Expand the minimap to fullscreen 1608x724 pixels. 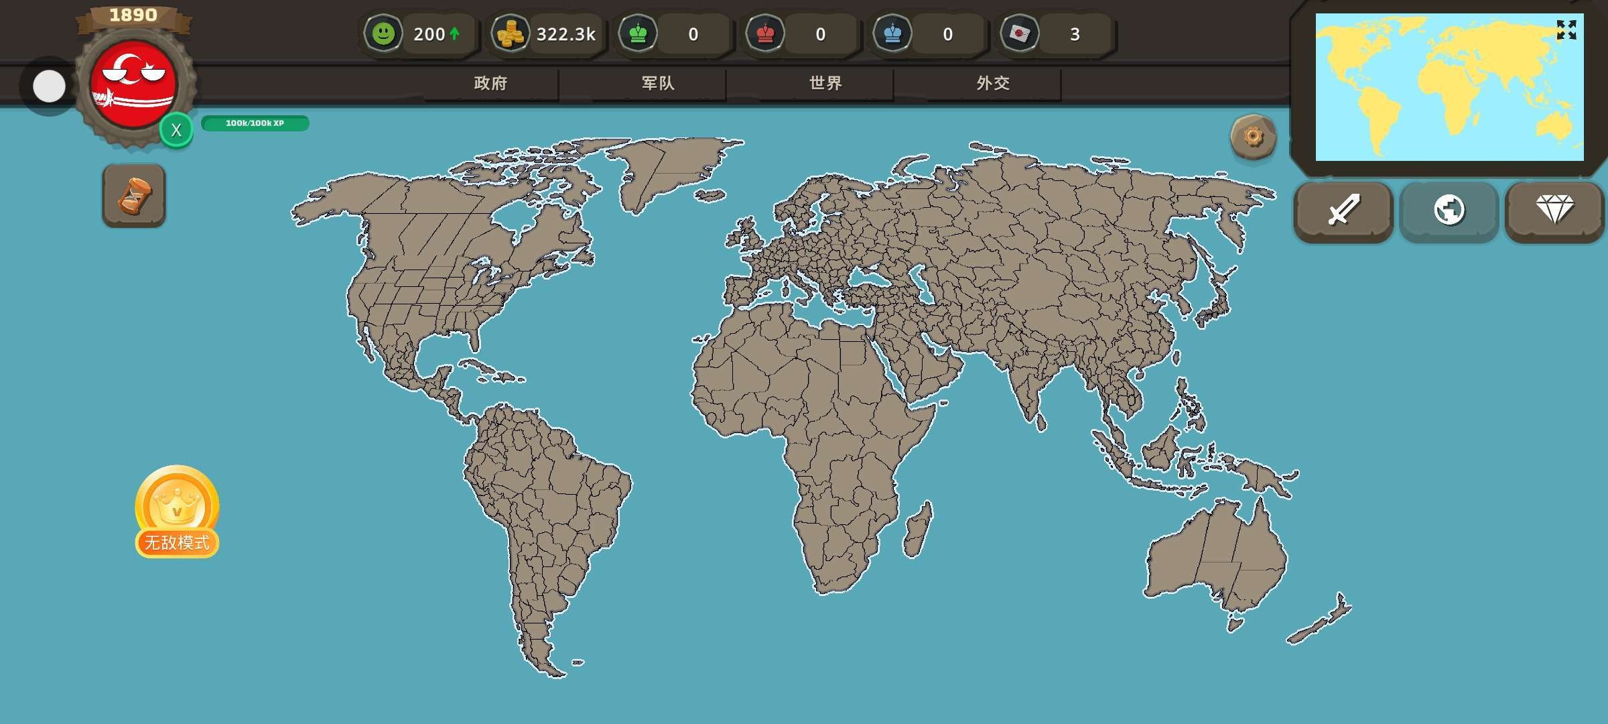(1566, 29)
